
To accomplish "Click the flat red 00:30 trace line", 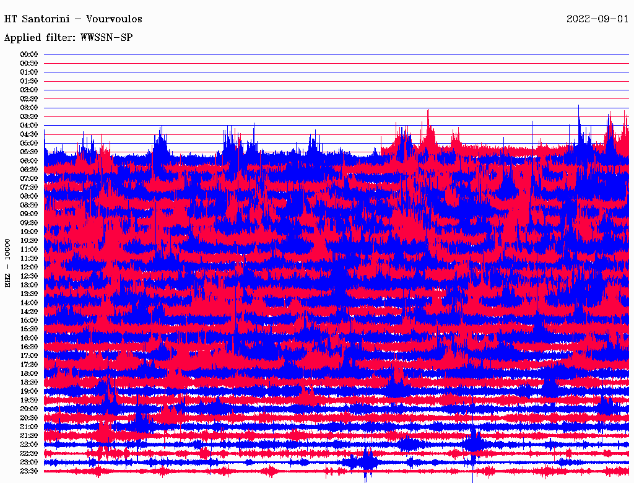I will [x=334, y=63].
